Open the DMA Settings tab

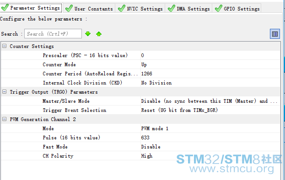[x=188, y=8]
